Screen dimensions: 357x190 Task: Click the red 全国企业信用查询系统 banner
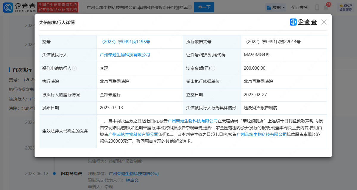tap(58, 7)
